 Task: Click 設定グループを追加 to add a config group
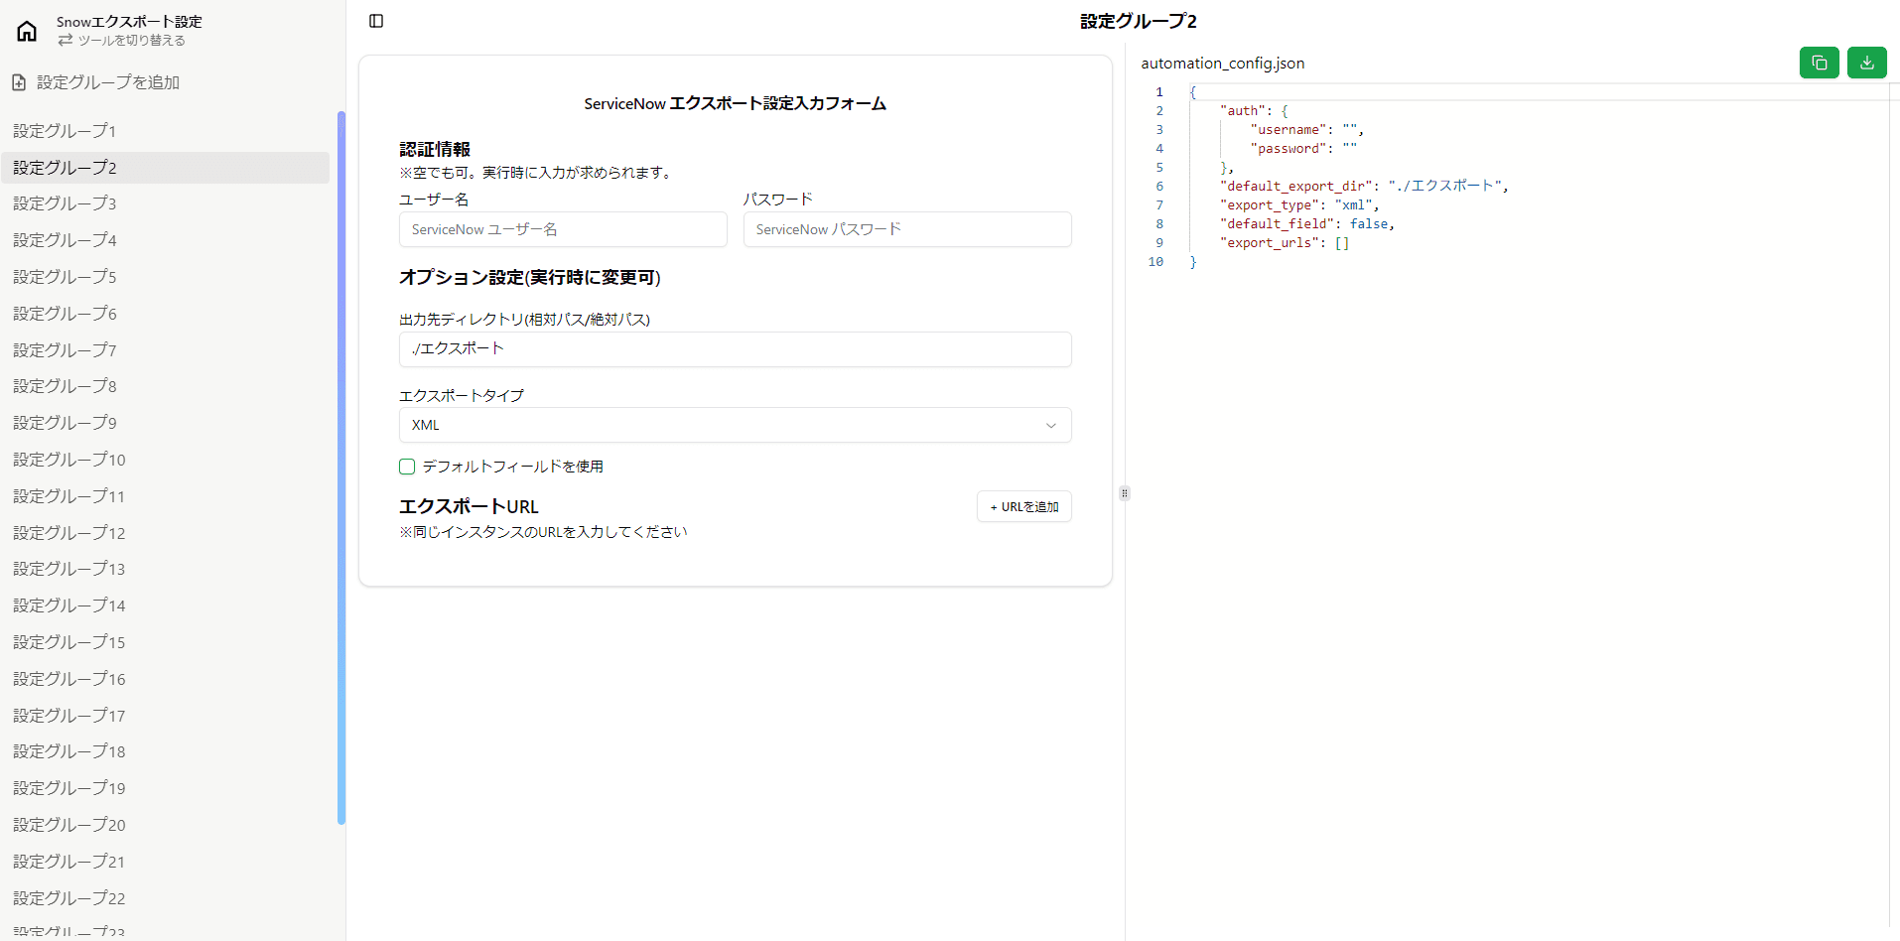point(107,81)
